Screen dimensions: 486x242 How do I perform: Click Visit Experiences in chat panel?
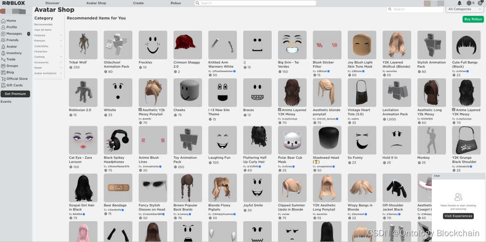458,216
